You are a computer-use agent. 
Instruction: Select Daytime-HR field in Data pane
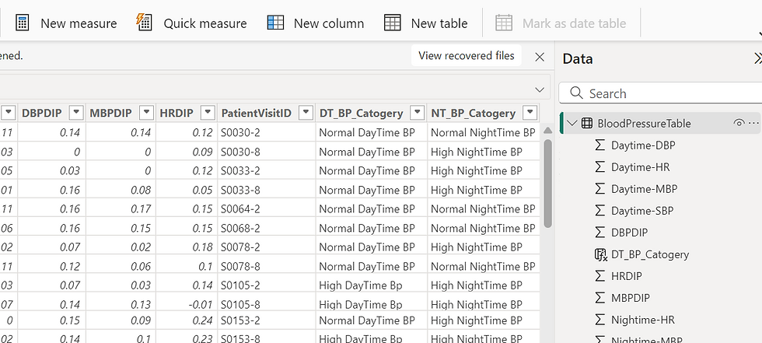point(640,167)
